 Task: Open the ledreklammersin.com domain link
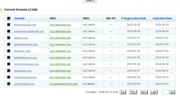pos(26,44)
